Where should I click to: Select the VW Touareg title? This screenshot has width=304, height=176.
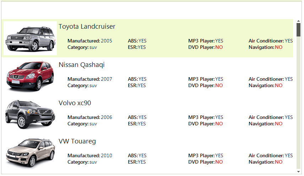(77, 141)
